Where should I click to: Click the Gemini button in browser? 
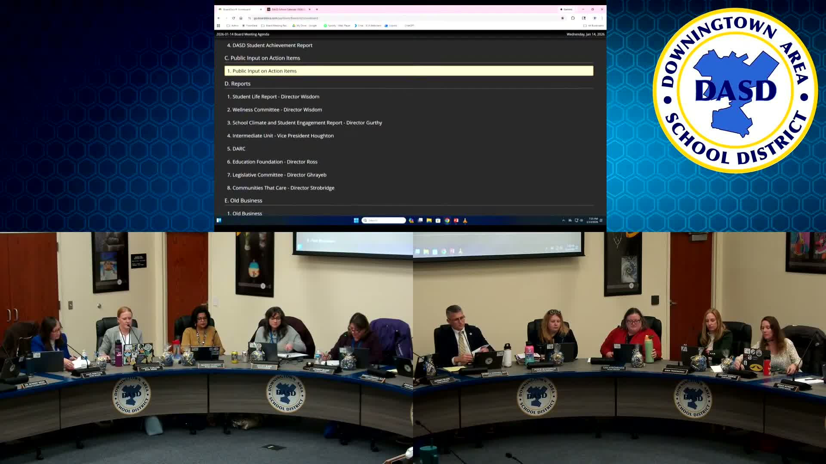[566, 9]
